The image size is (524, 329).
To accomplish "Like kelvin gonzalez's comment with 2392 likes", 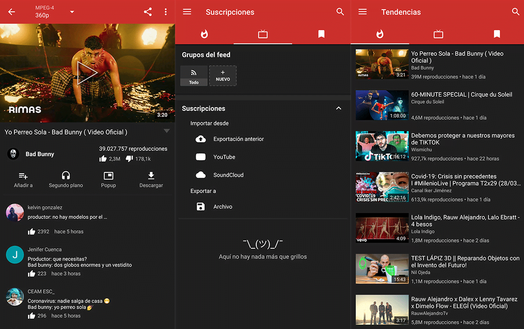I will [32, 232].
